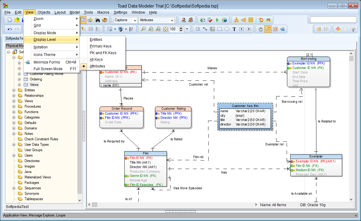
Task: Open the Zoom submenu in View menu
Action: click(x=52, y=19)
